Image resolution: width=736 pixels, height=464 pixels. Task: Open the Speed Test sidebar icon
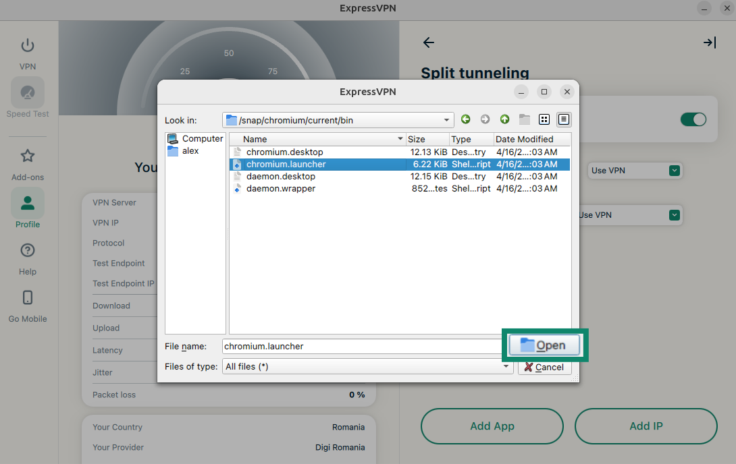tap(28, 93)
